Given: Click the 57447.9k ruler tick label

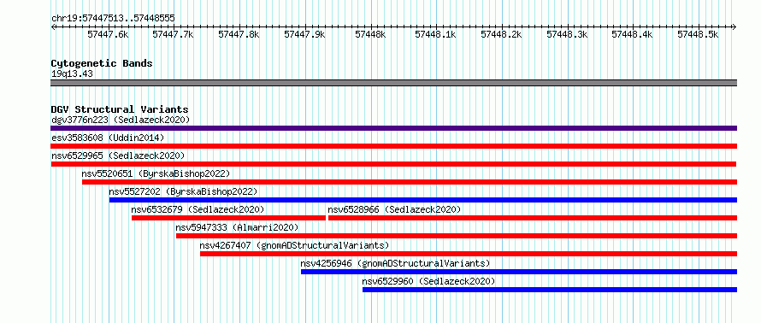Looking at the screenshot, I should tap(304, 34).
